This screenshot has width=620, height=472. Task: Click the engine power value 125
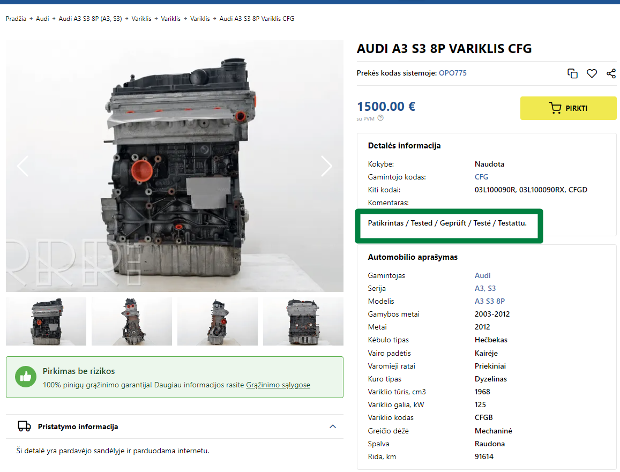(x=480, y=405)
